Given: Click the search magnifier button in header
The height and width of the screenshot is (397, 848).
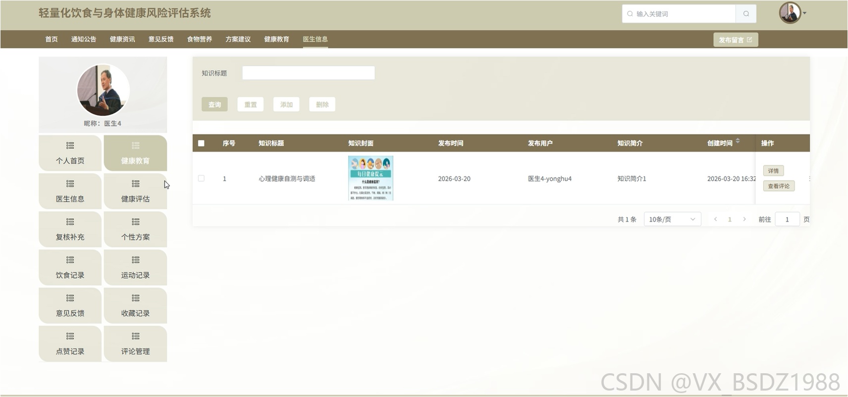Looking at the screenshot, I should coord(746,14).
